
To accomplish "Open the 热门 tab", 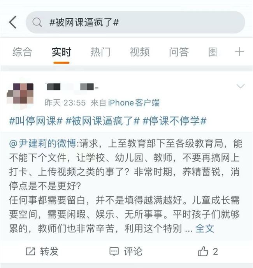I will [x=100, y=52].
